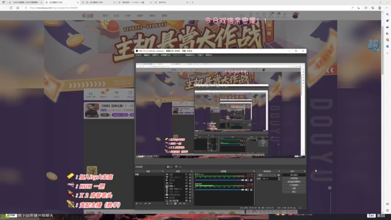The width and height of the screenshot is (391, 220).
Task: Click 滤镜 filters button below OBS preview
Action: click(179, 167)
